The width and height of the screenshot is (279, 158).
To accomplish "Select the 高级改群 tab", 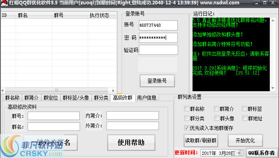I will (123, 98).
